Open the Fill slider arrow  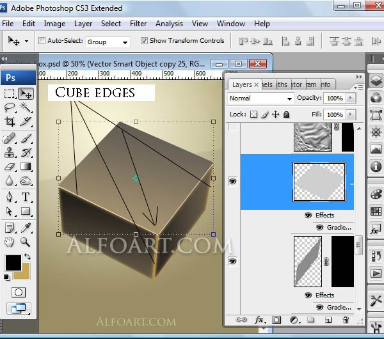(351, 114)
